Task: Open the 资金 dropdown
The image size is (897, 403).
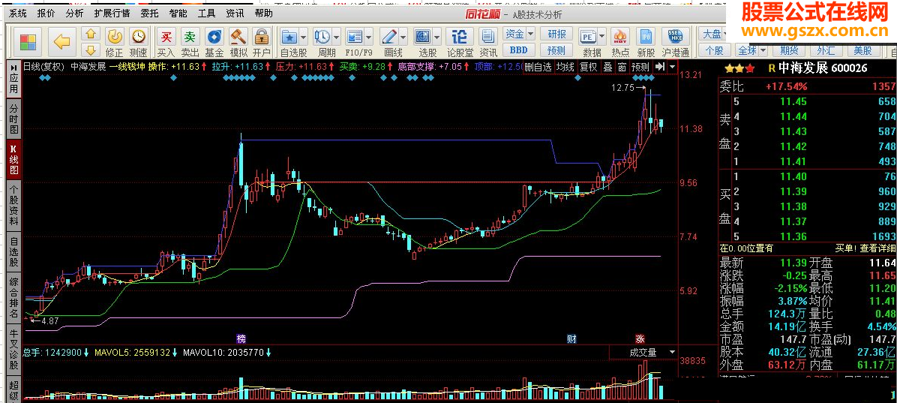Action: [x=519, y=34]
